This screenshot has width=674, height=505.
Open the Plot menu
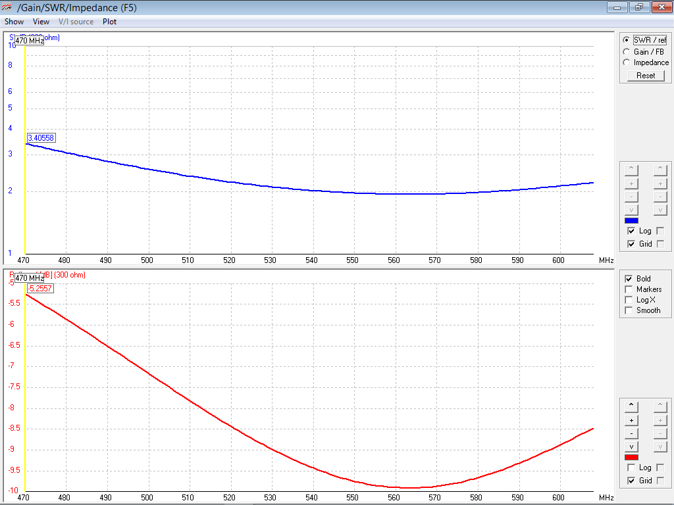coord(109,22)
